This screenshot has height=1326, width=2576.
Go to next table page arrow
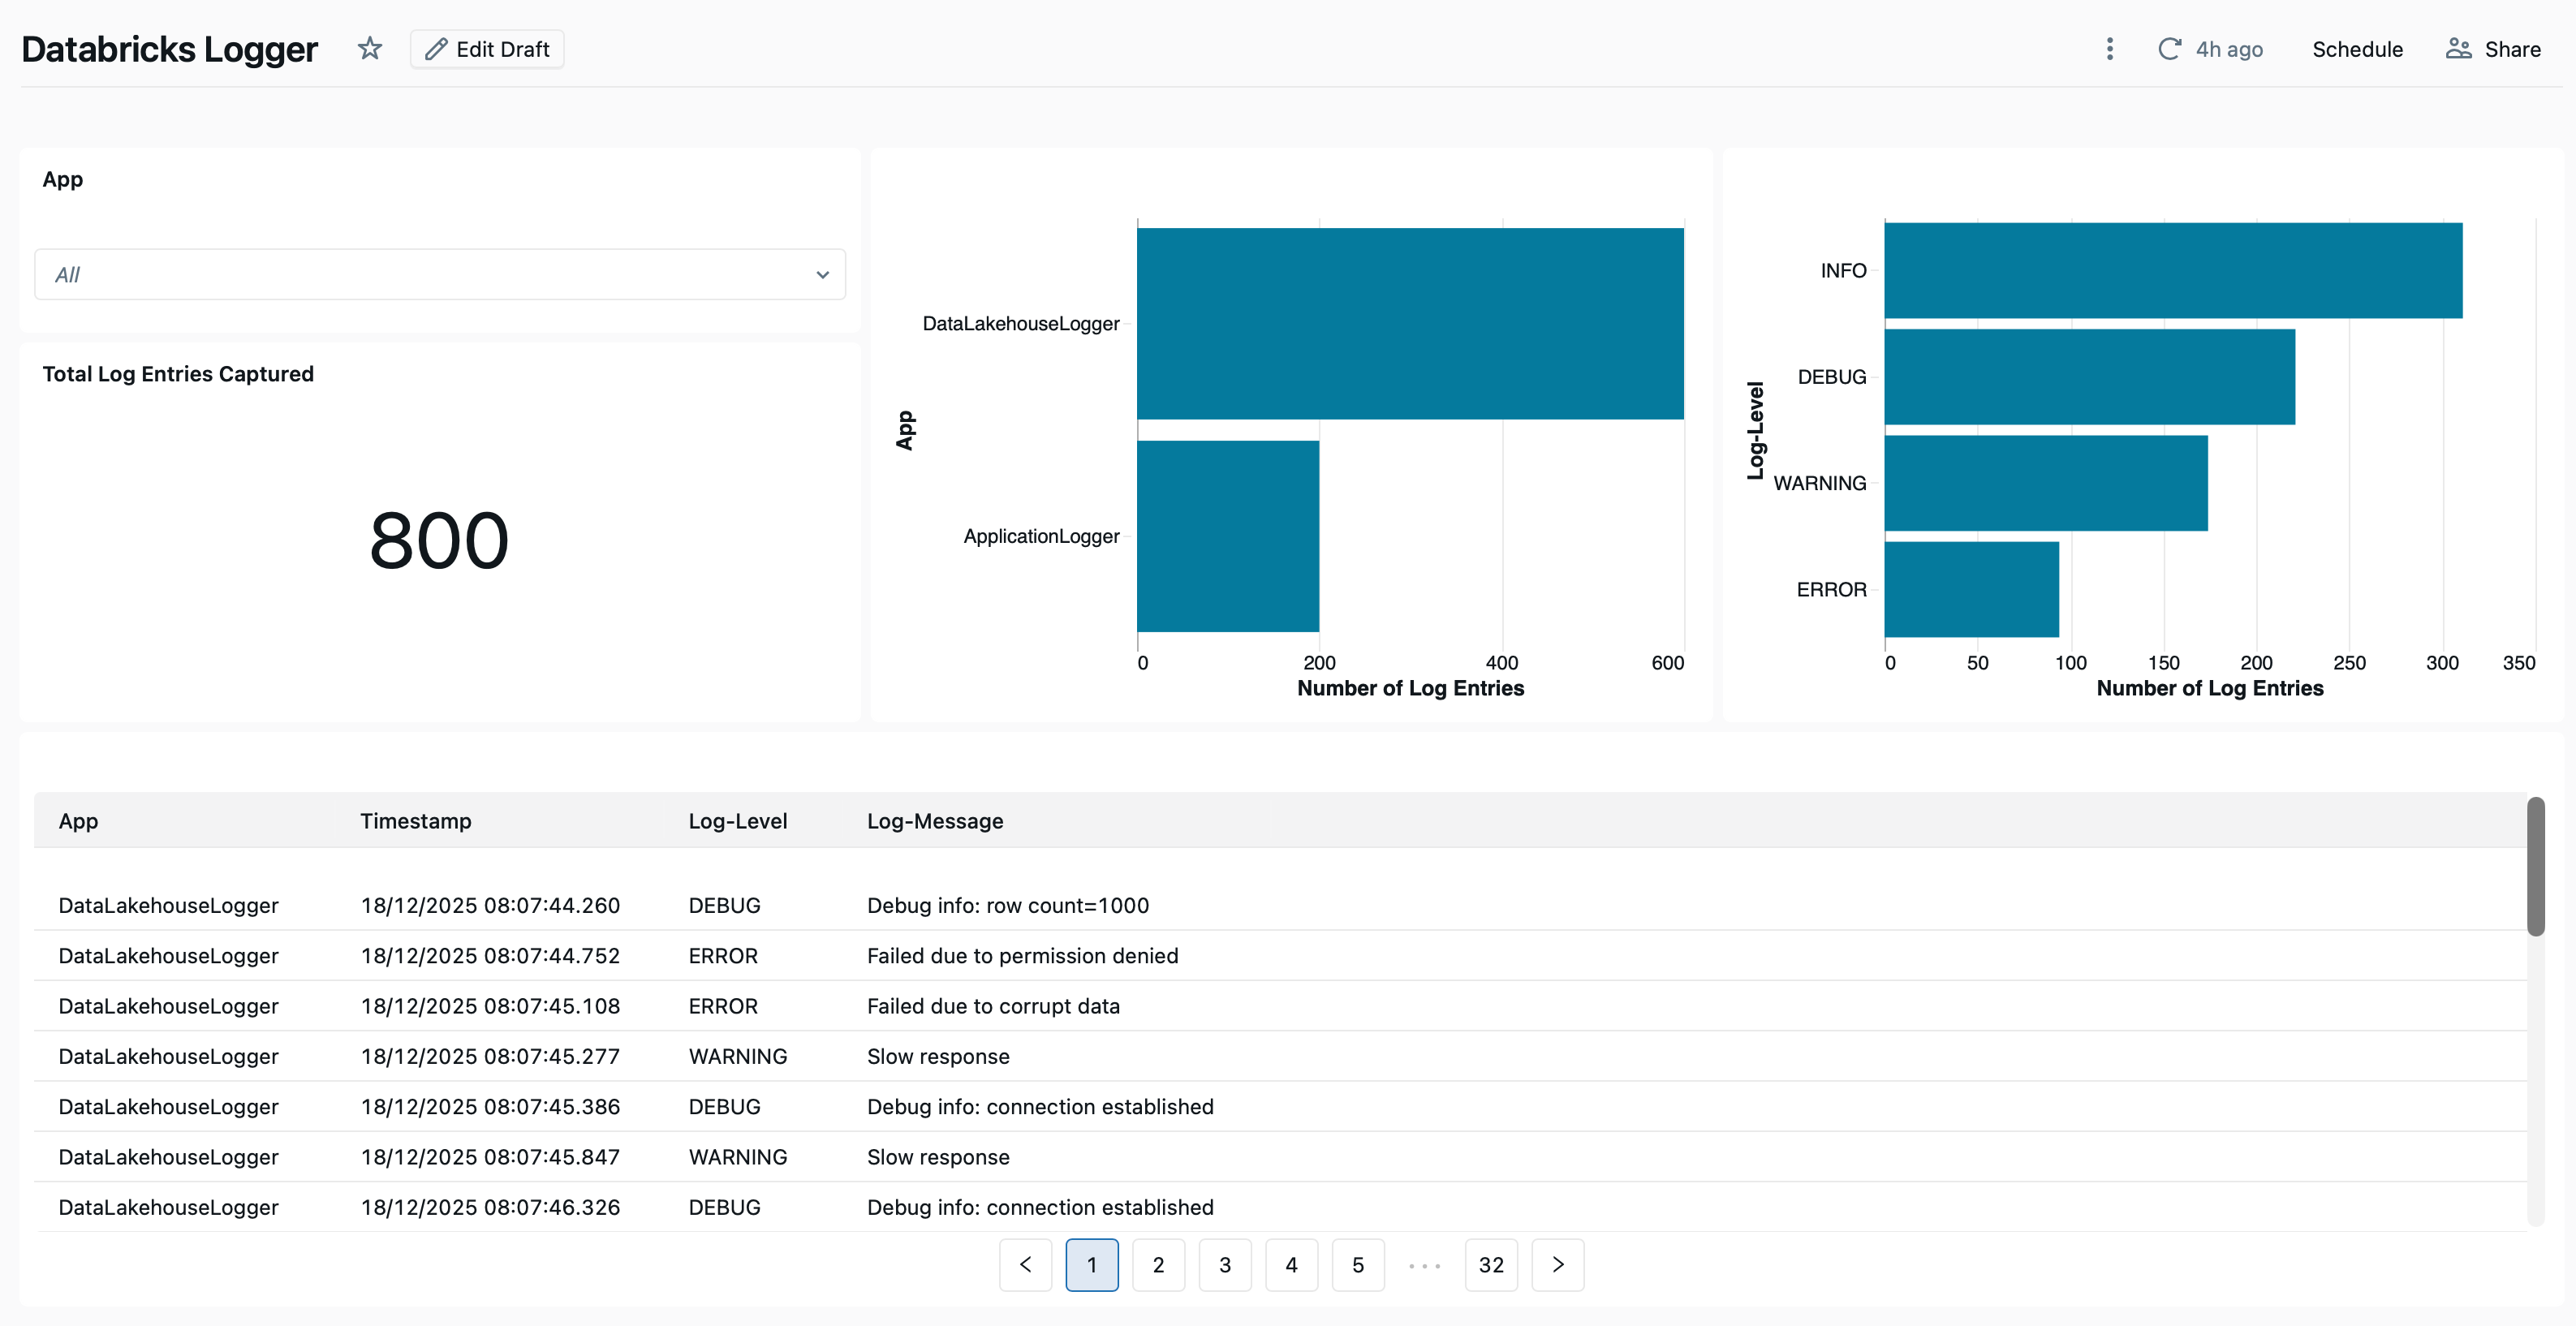[x=1557, y=1265]
